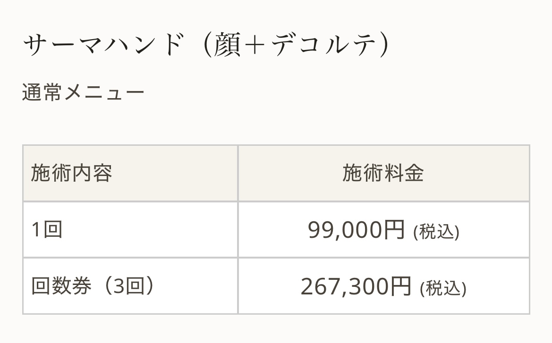Image resolution: width=552 pixels, height=343 pixels.
Task: Select the 施術料金 column header
Action: [383, 173]
